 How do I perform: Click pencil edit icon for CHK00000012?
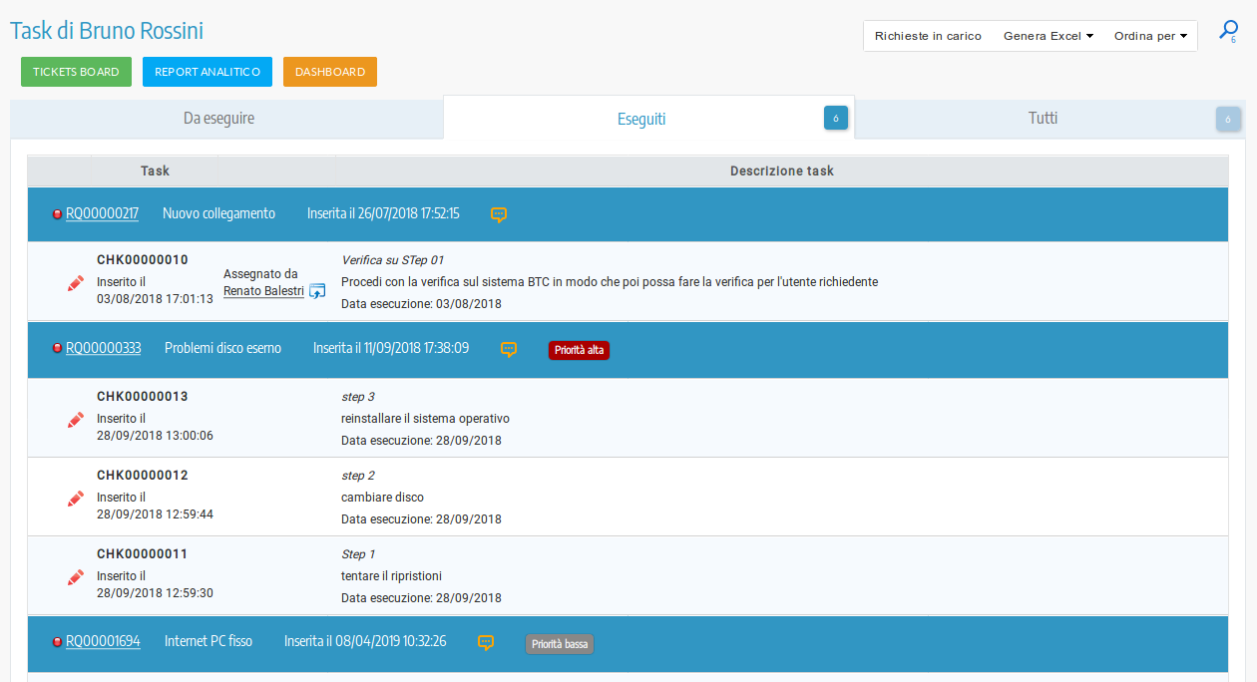tap(75, 498)
